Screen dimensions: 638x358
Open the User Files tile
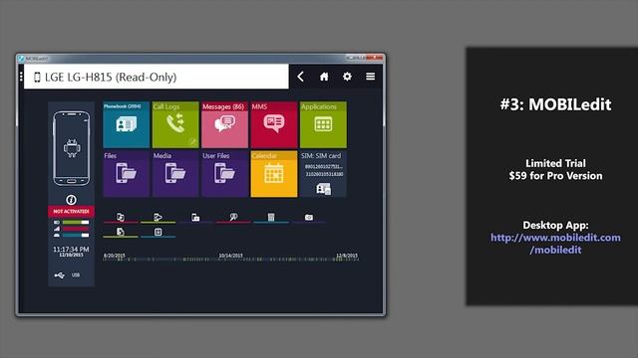pyautogui.click(x=224, y=174)
